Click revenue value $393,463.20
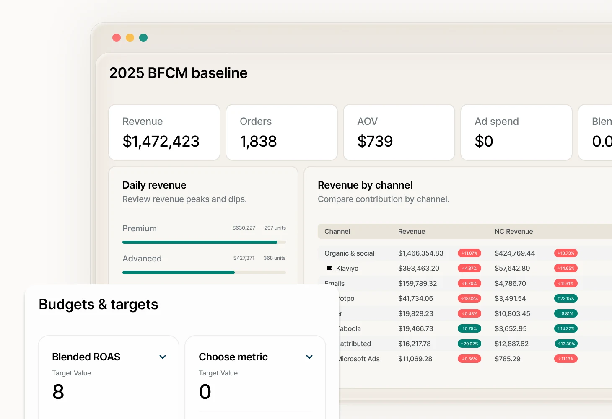Viewport: 612px width, 419px height. 419,268
